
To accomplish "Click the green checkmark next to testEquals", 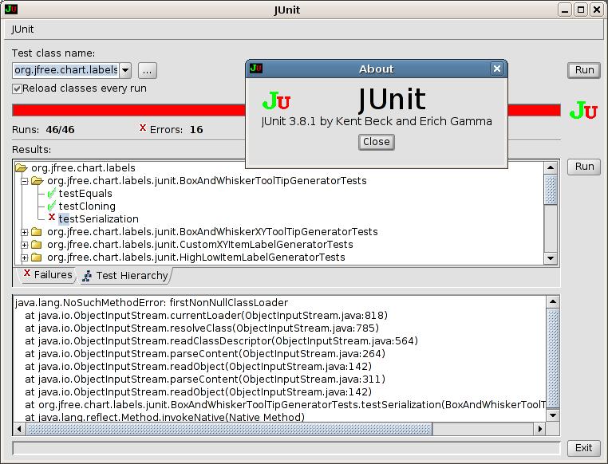I will pyautogui.click(x=51, y=193).
